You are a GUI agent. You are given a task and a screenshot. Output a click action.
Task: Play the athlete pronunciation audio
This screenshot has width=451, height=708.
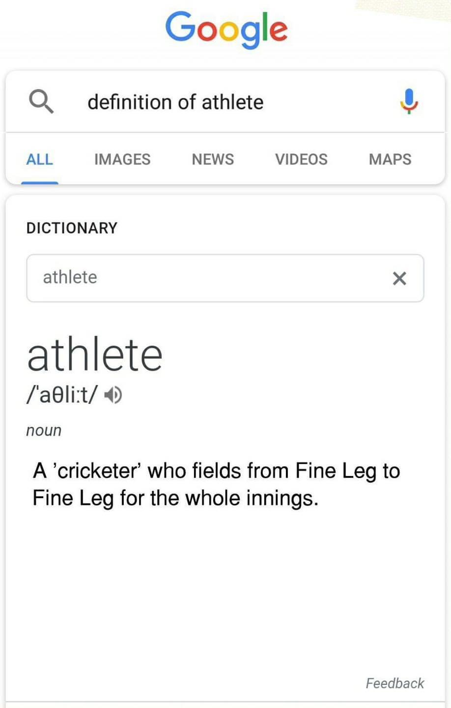[x=114, y=395]
